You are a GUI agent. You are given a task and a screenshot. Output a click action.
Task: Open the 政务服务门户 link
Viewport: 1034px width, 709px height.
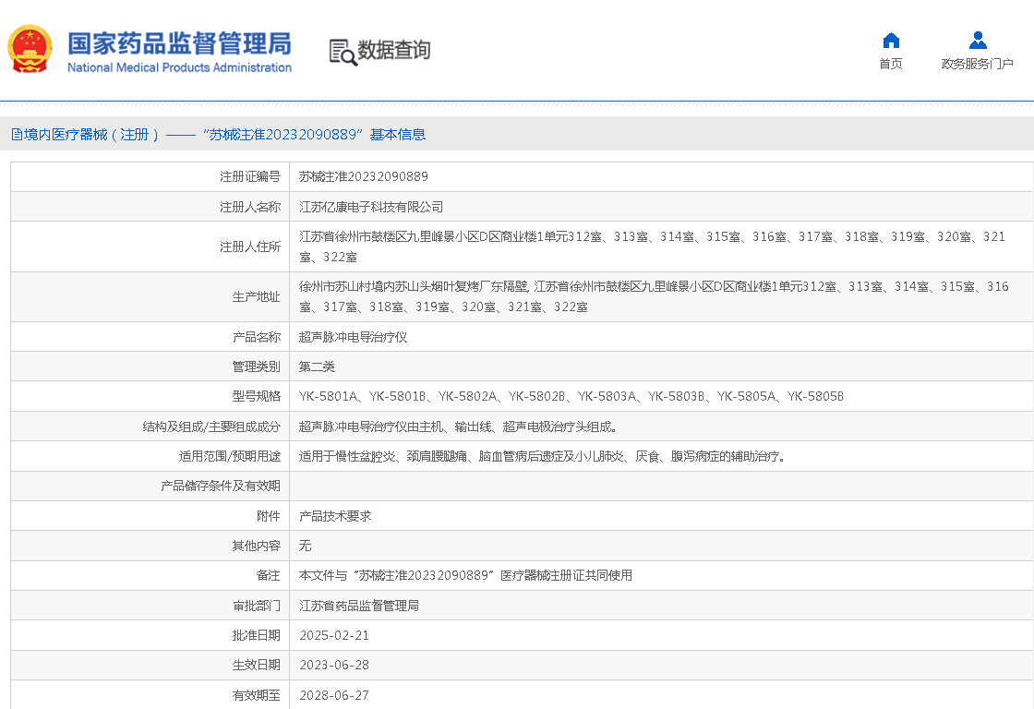tap(977, 64)
